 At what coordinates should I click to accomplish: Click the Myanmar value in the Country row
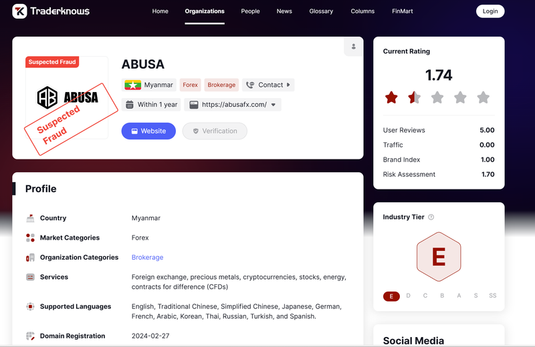[146, 218]
